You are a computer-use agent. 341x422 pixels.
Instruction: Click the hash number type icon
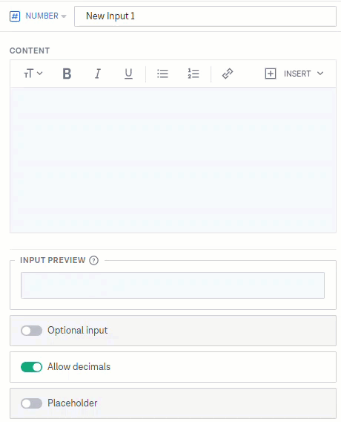point(15,16)
